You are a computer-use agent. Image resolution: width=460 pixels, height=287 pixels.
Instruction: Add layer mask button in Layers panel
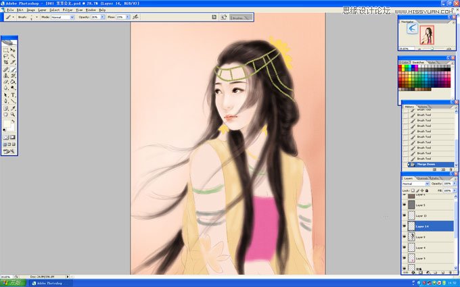421,272
